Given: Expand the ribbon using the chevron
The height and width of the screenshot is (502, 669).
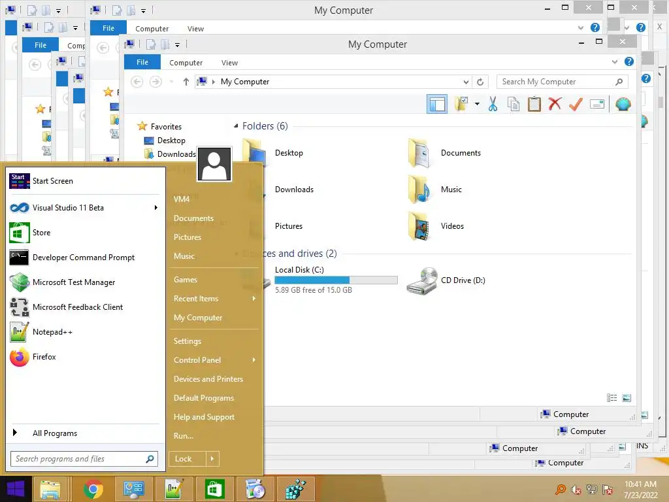Looking at the screenshot, I should pyautogui.click(x=614, y=62).
